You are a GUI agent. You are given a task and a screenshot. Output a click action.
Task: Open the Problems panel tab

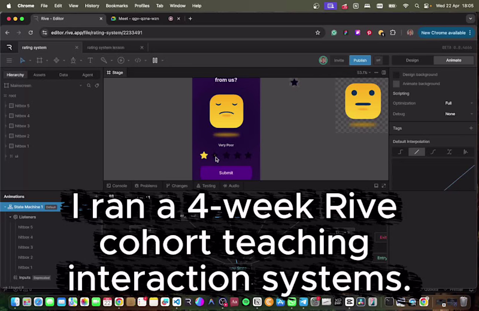click(146, 185)
